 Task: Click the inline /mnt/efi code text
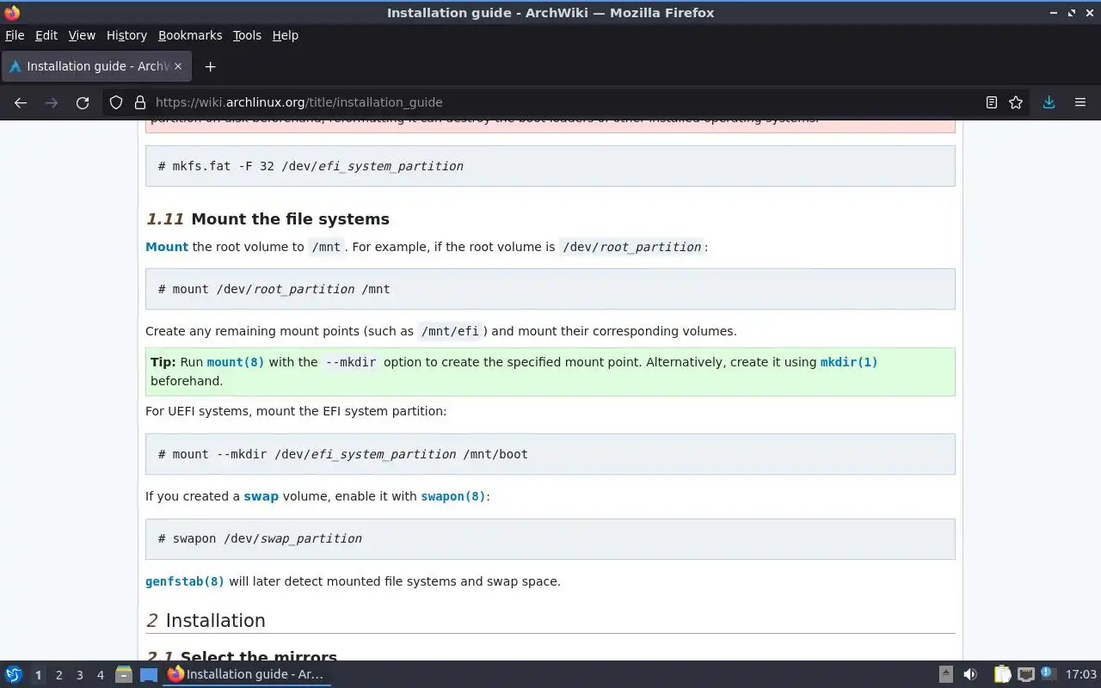(x=450, y=331)
